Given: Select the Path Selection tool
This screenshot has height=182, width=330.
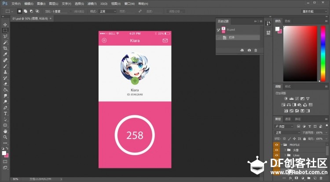Looking at the screenshot, I should 5,120.
